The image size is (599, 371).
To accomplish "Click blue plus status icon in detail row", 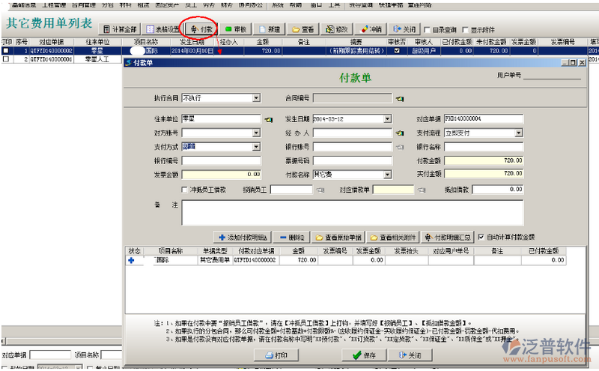I will point(131,260).
